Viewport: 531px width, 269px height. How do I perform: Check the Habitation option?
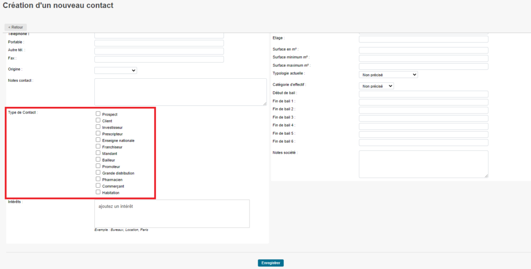coord(98,192)
